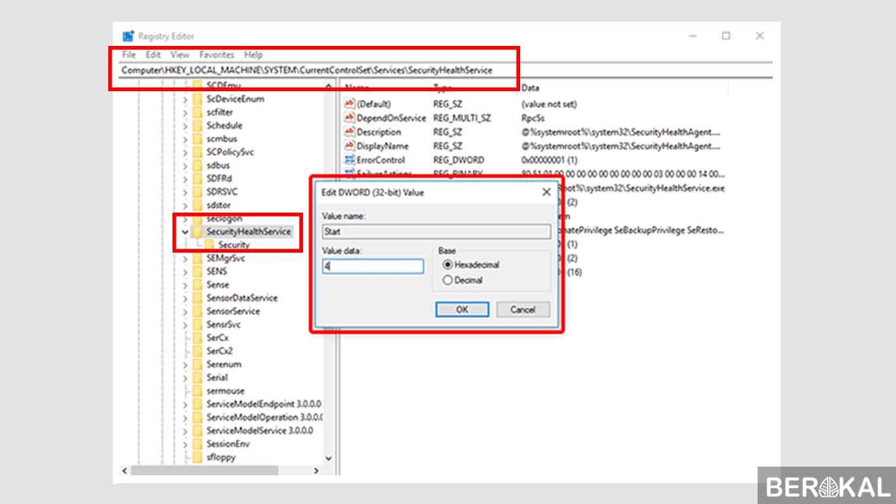Click the registry path address bar
Image resolution: width=896 pixels, height=504 pixels.
click(x=446, y=70)
